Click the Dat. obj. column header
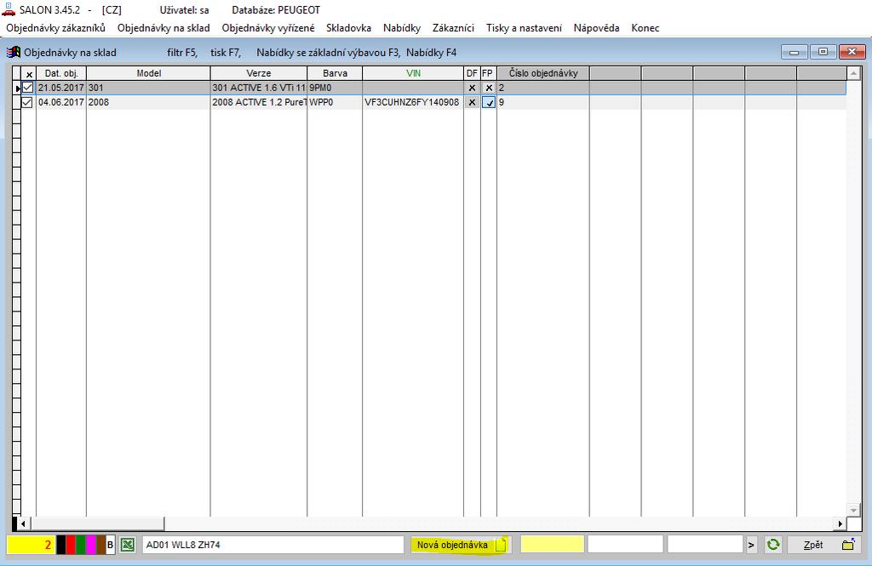The image size is (872, 566). coord(61,73)
